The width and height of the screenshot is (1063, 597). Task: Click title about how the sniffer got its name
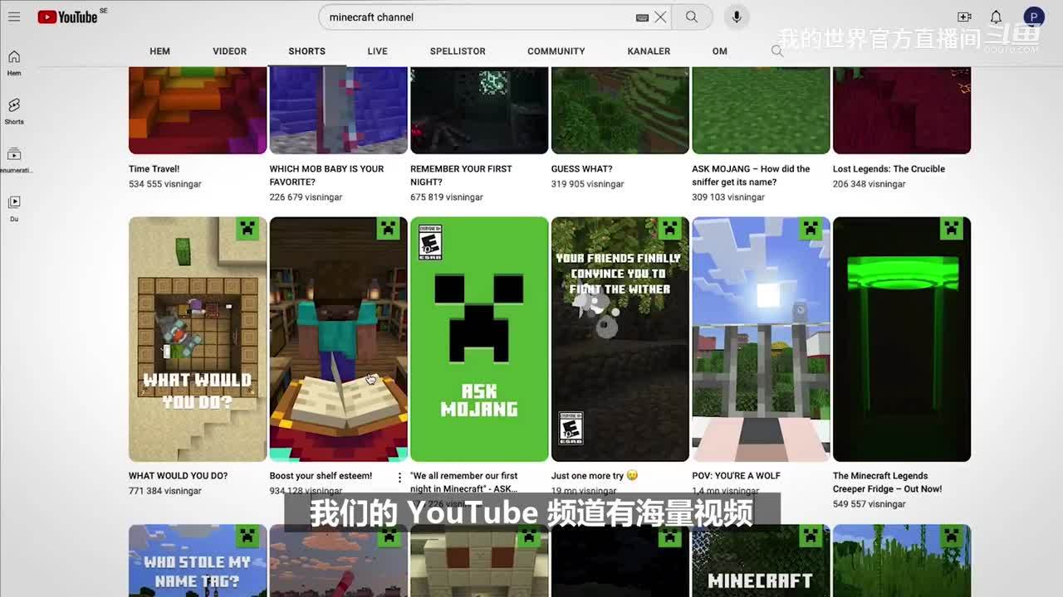click(x=751, y=176)
